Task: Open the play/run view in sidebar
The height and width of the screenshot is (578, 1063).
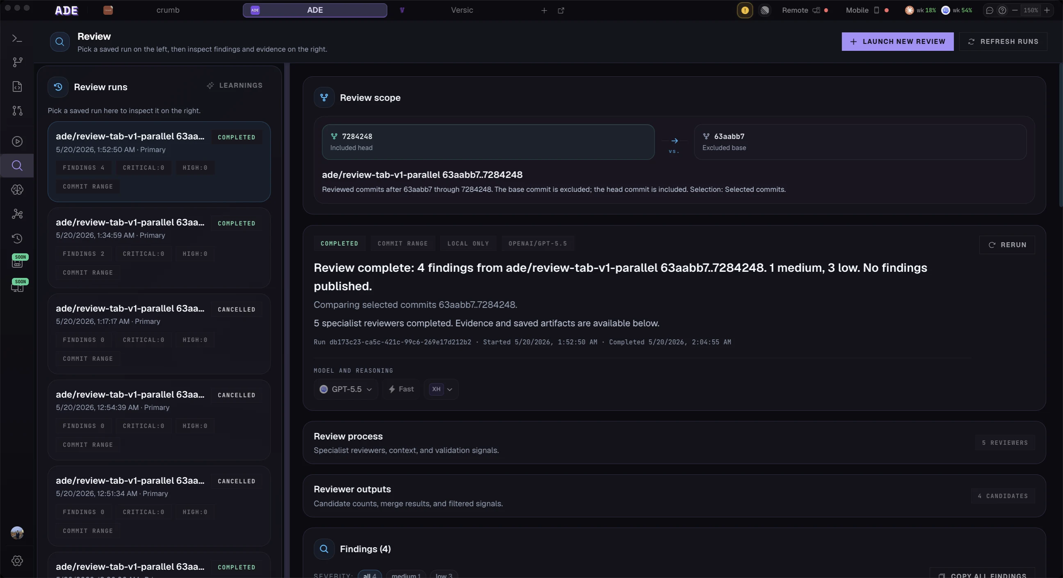Action: (x=17, y=141)
